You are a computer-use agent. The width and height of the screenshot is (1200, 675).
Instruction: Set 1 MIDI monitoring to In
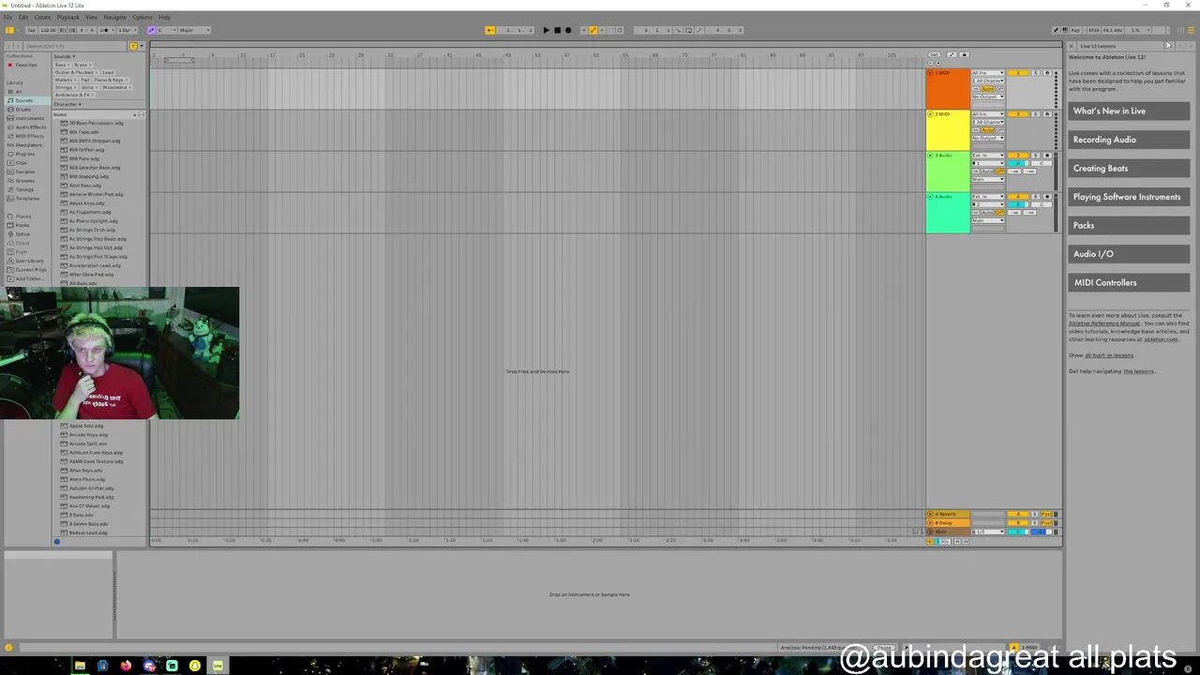pos(976,88)
